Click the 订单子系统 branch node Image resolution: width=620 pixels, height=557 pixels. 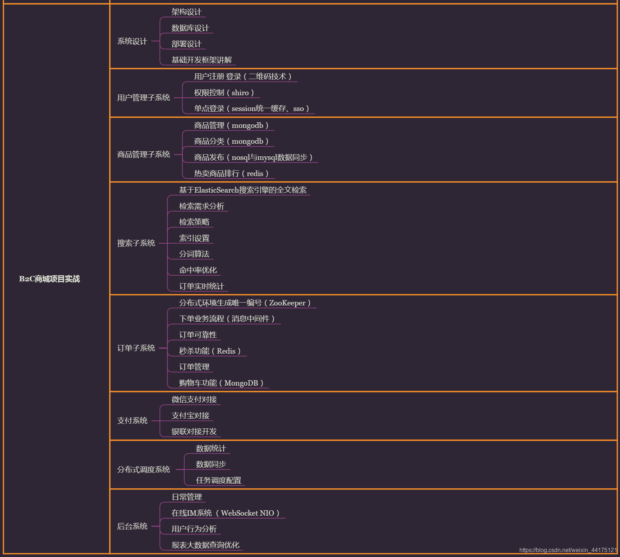(136, 348)
